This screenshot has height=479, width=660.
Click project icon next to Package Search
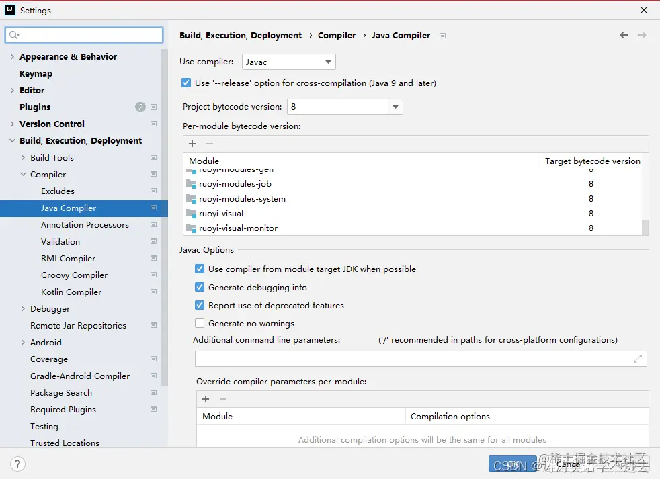[x=154, y=393]
